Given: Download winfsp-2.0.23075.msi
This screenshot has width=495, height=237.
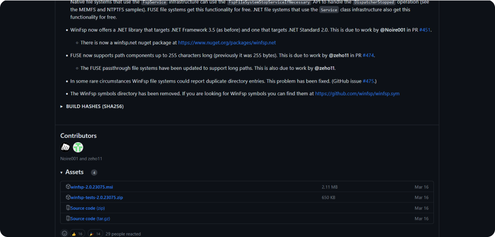Looking at the screenshot, I should coord(92,187).
